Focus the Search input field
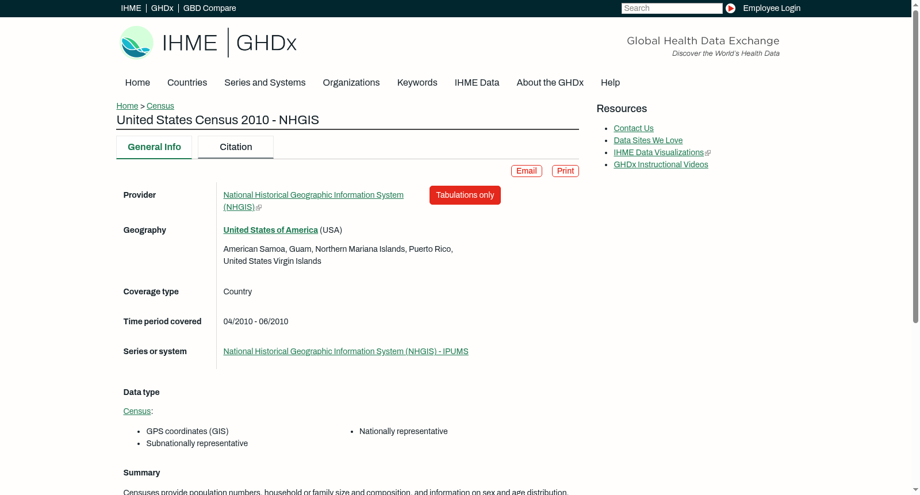The height and width of the screenshot is (495, 920). 672,8
